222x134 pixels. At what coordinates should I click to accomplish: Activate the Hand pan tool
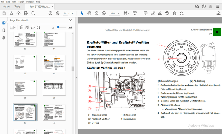tap(90, 13)
